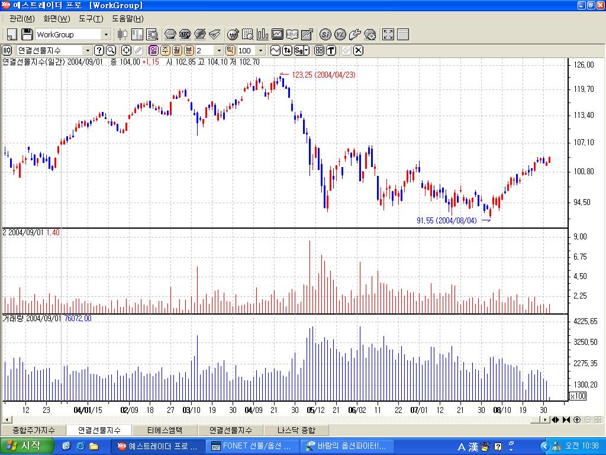
Task: Click the save (floppy disk) icon
Action: coord(27,34)
